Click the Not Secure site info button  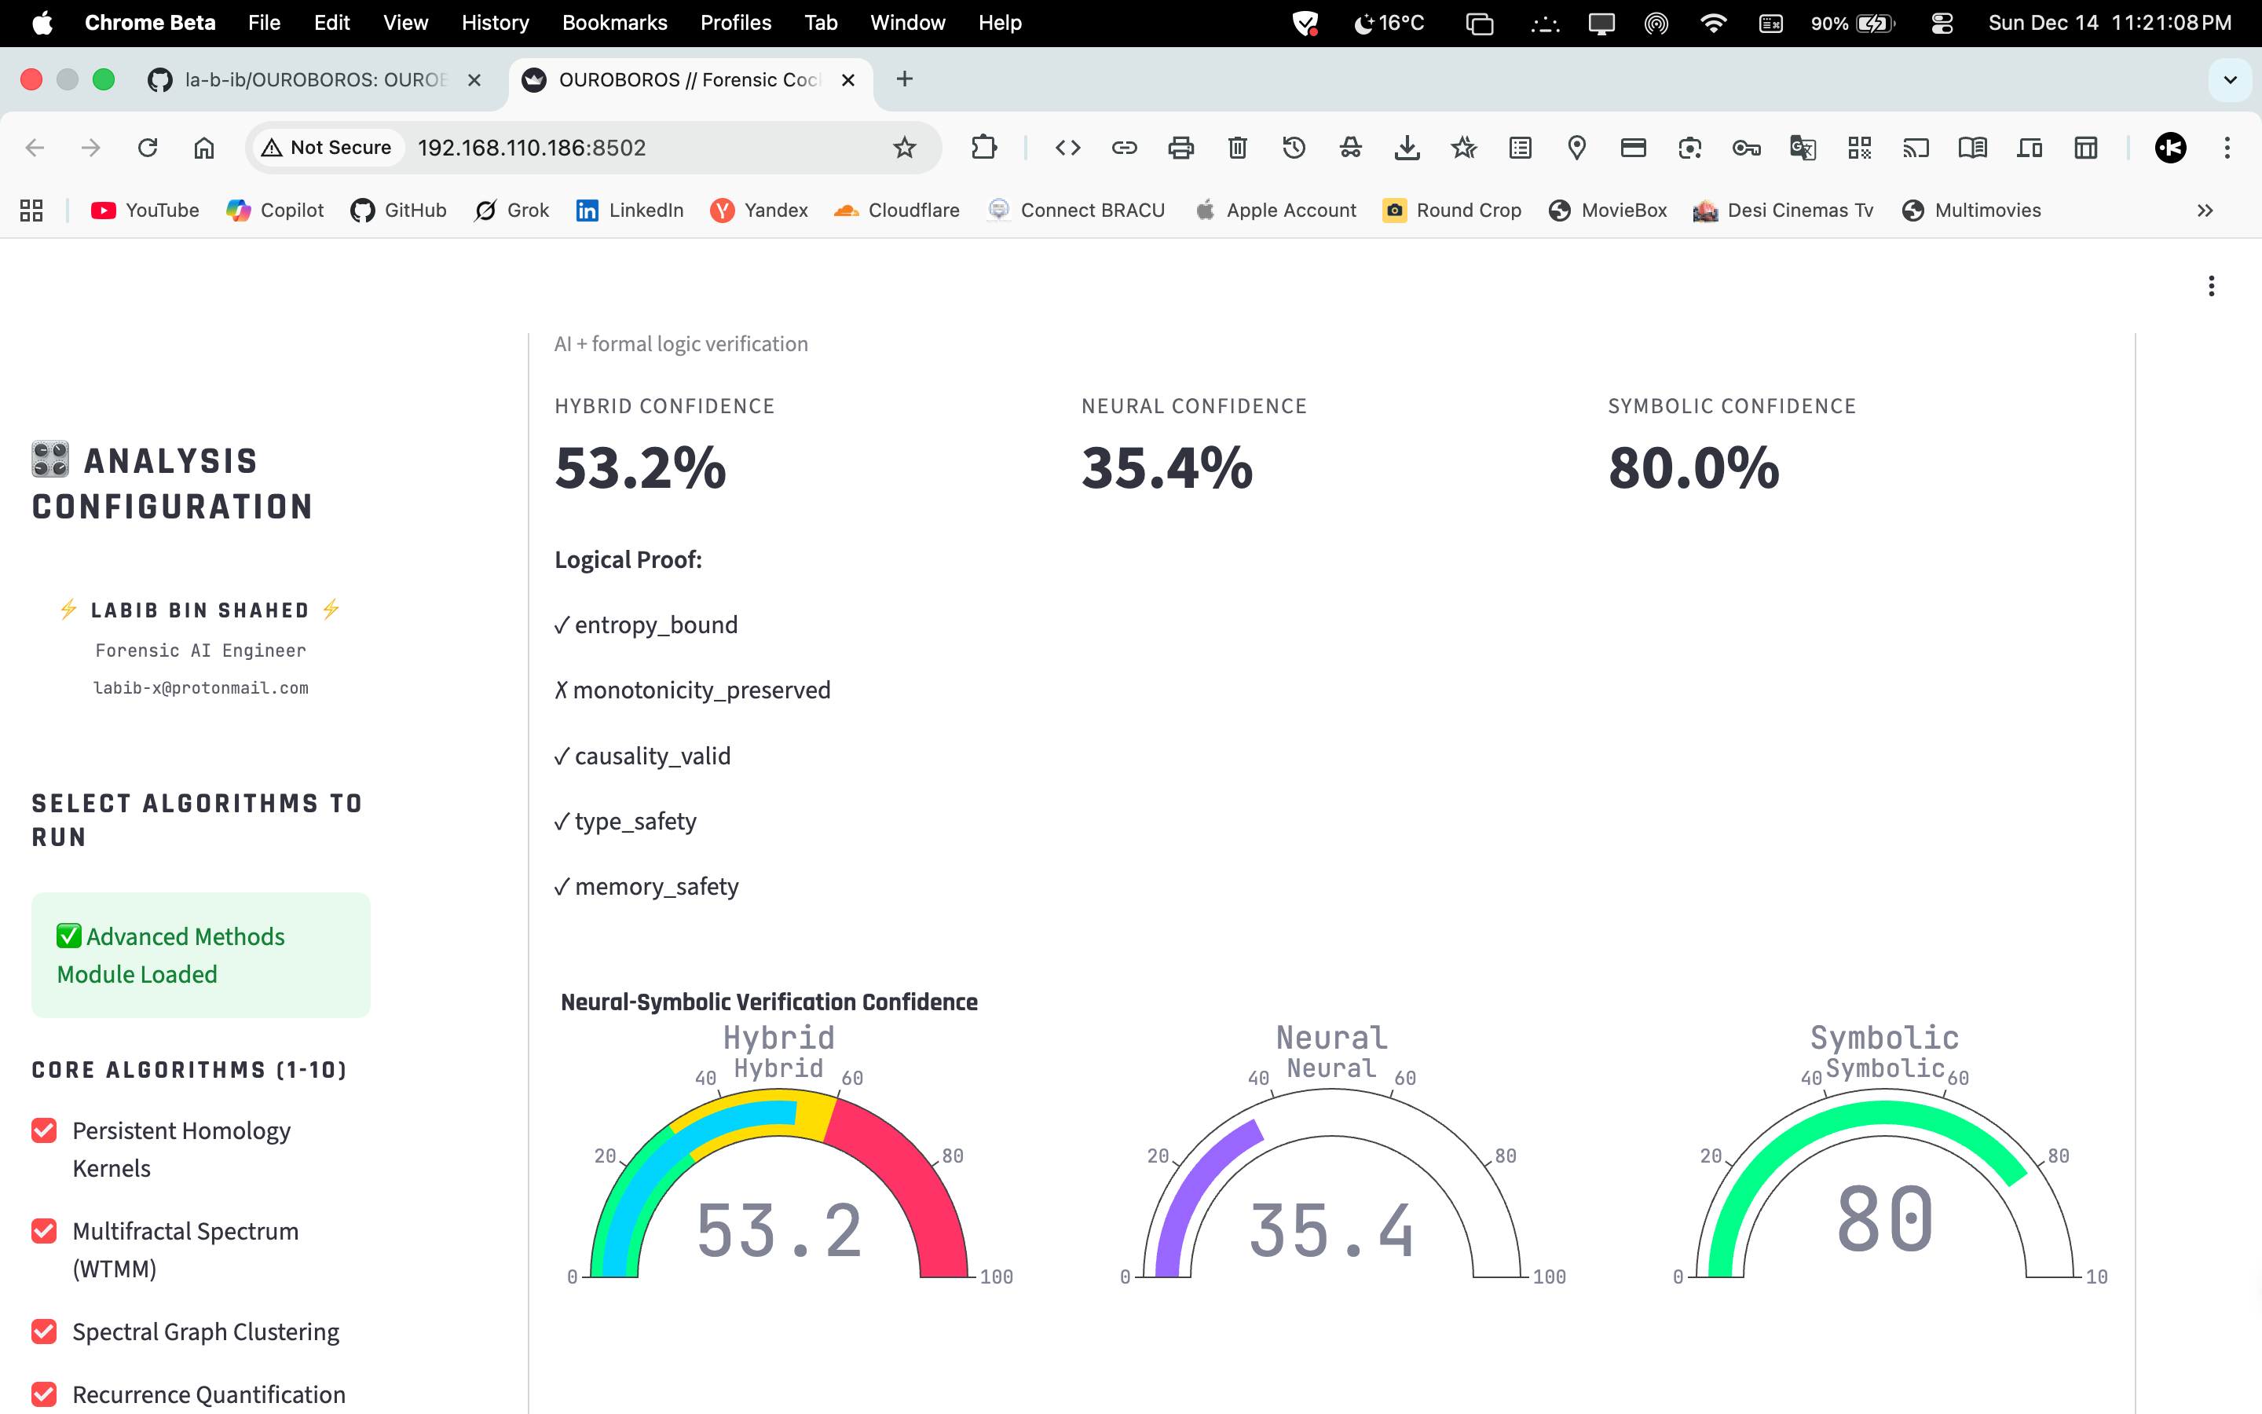click(x=328, y=148)
